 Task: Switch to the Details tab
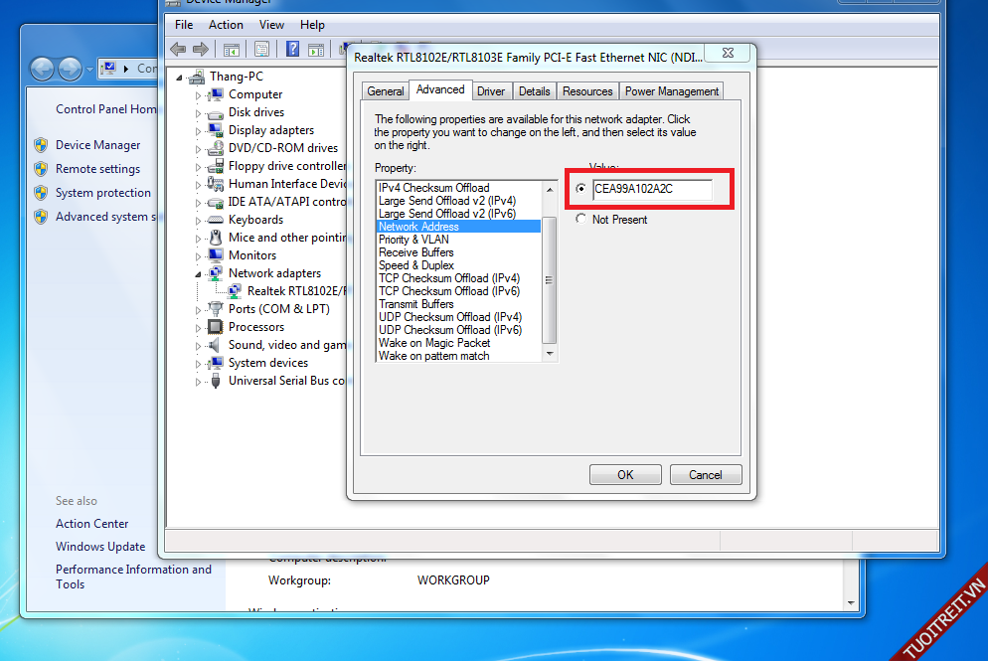(535, 91)
